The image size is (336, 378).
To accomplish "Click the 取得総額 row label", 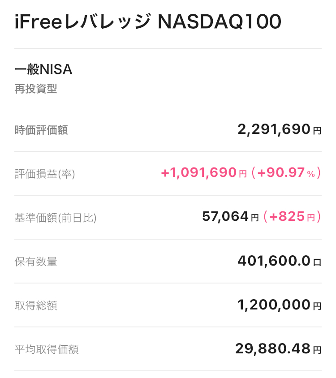I will coord(36,305).
